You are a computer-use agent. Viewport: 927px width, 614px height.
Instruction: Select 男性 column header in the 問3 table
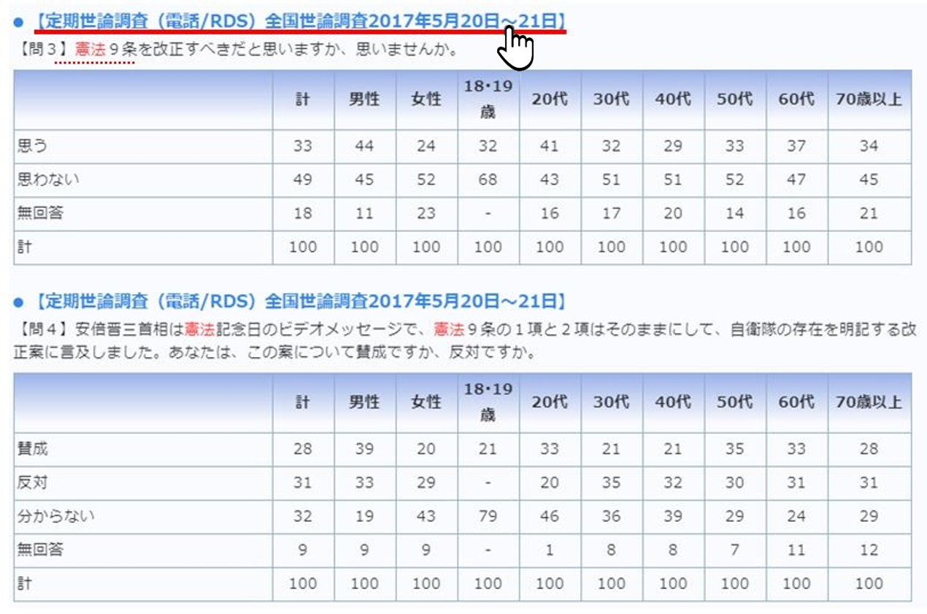coord(364,100)
